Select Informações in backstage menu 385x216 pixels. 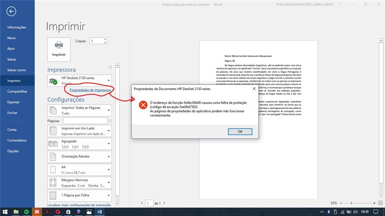pyautogui.click(x=17, y=27)
